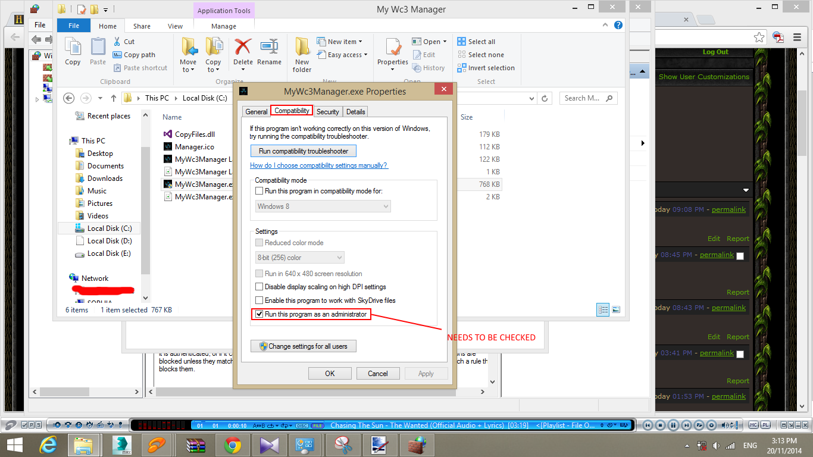Select Manager.ico in file list
813x457 pixels.
click(195, 147)
